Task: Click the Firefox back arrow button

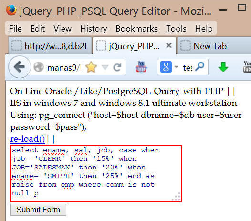Action: [20, 67]
